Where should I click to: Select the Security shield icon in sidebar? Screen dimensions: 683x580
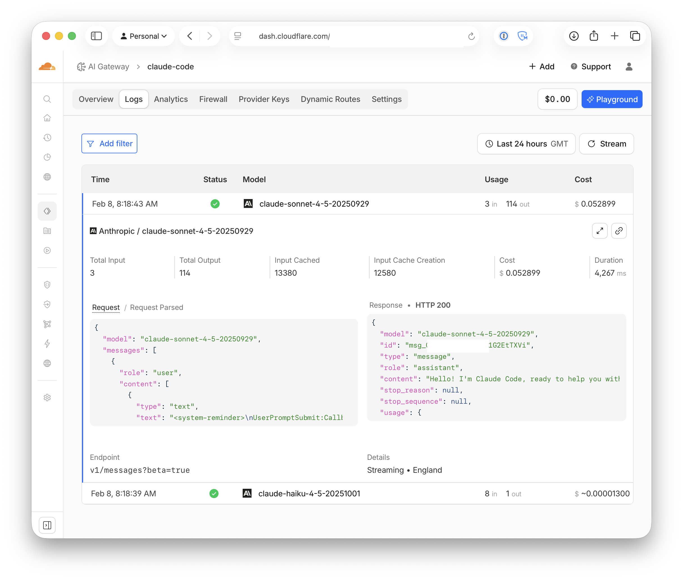point(47,285)
